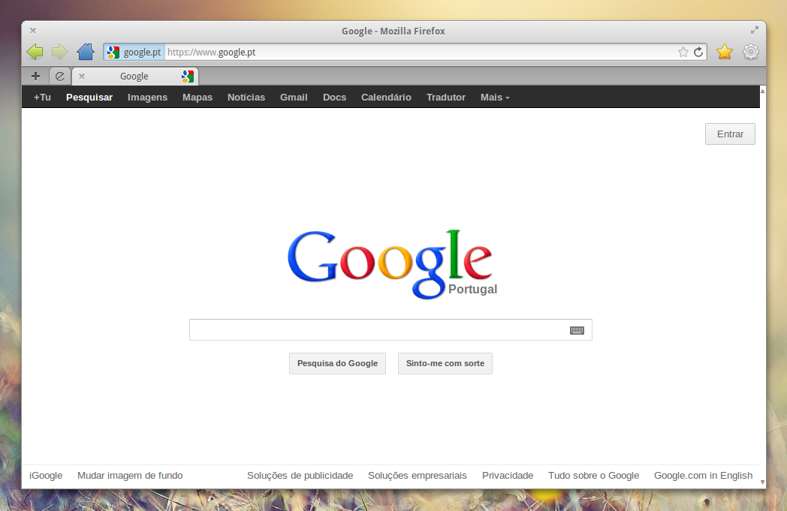Select the Google tab
The image size is (787, 511).
point(135,77)
